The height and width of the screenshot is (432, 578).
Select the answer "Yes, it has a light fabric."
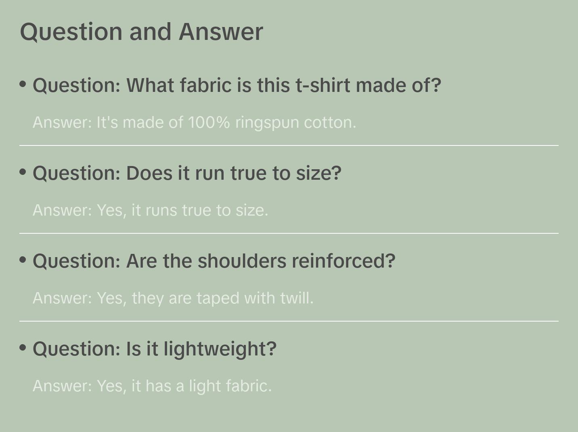[152, 386]
